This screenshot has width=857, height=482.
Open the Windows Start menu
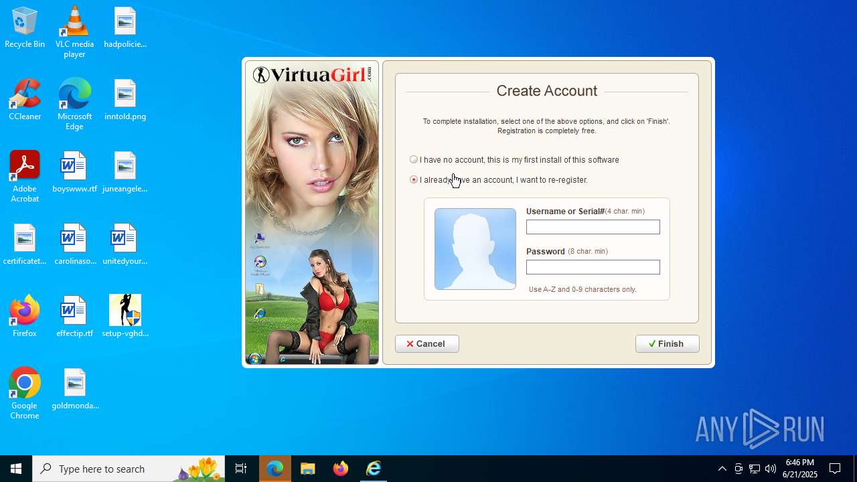click(16, 469)
